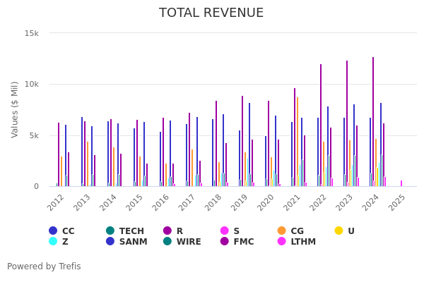Toggle FMC series visibility in legend
424x282 pixels.
pyautogui.click(x=243, y=242)
